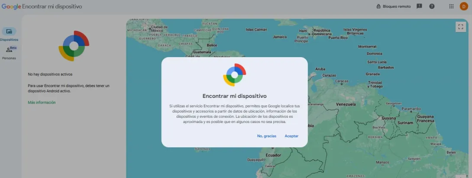Click the Barbados label on the map
The width and height of the screenshot is (472, 178).
tap(385, 68)
